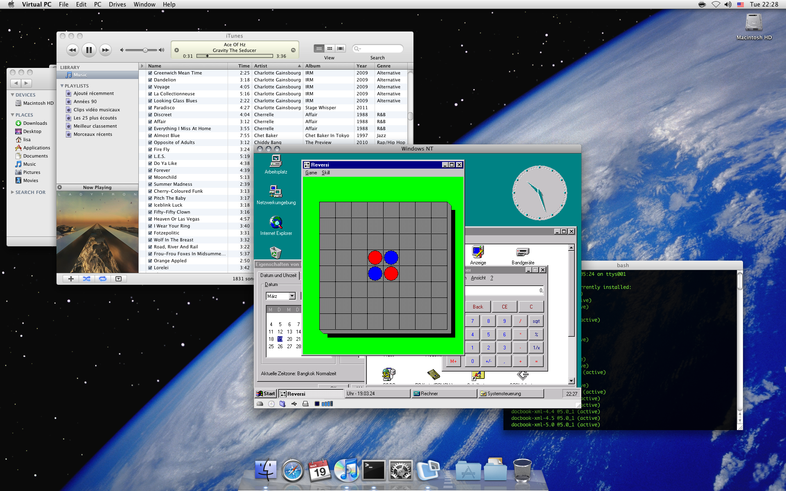Open Internet Explorer on NT desktop
Viewport: 786px width, 491px height.
(276, 223)
